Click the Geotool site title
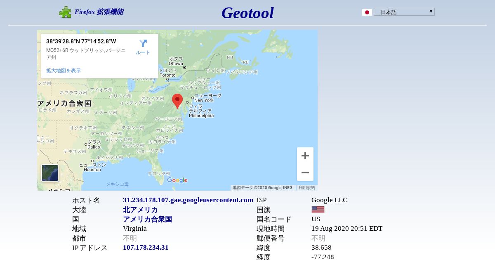 pyautogui.click(x=247, y=13)
